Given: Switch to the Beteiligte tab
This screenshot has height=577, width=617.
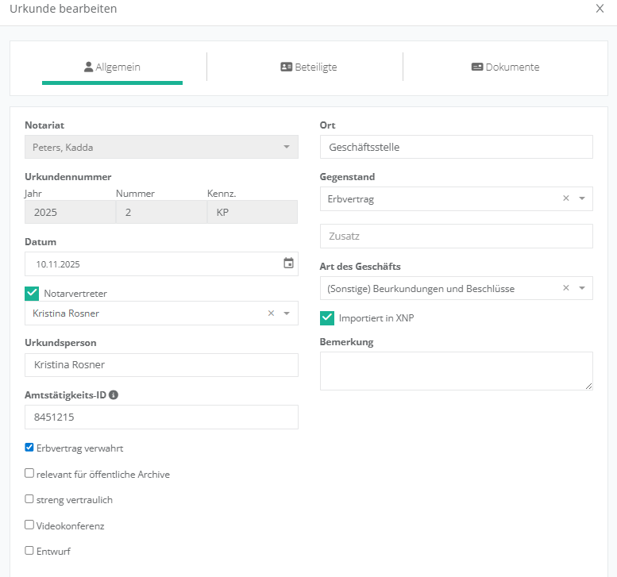Looking at the screenshot, I should [309, 67].
